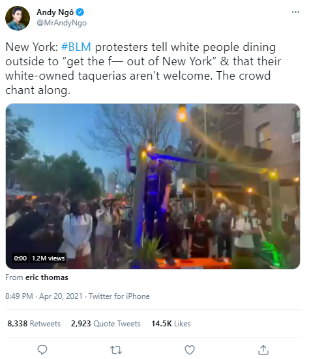Open the @MrAndyNgo handle
This screenshot has width=309, height=359.
[x=61, y=23]
